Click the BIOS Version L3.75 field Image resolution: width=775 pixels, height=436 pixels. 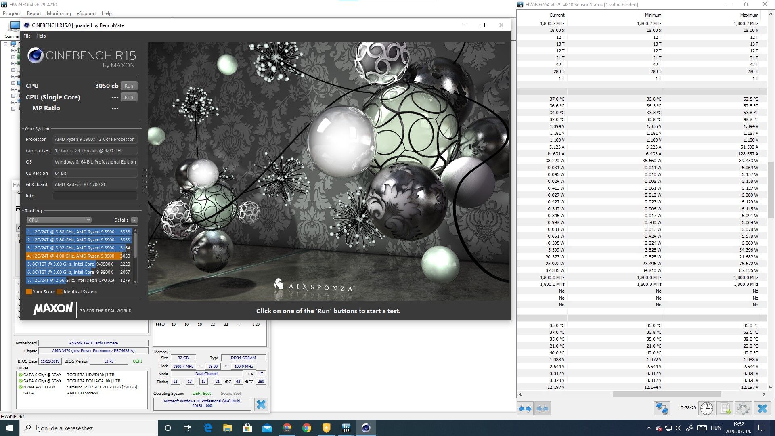click(109, 361)
